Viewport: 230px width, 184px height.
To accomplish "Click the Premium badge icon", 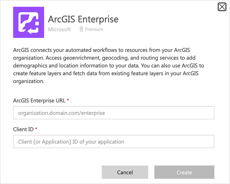I will 81,29.
